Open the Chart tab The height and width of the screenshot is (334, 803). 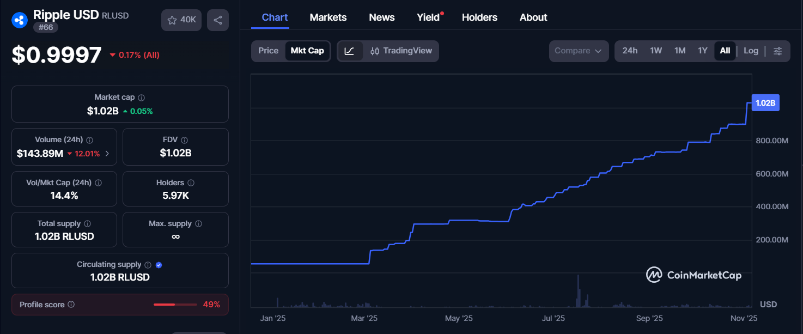pyautogui.click(x=275, y=17)
